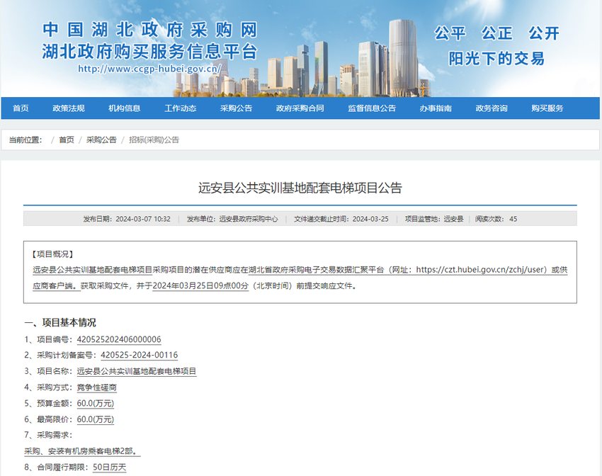This screenshot has height=476, width=602.
Task: Select 政府采购合同 navigation item
Action: (x=300, y=108)
